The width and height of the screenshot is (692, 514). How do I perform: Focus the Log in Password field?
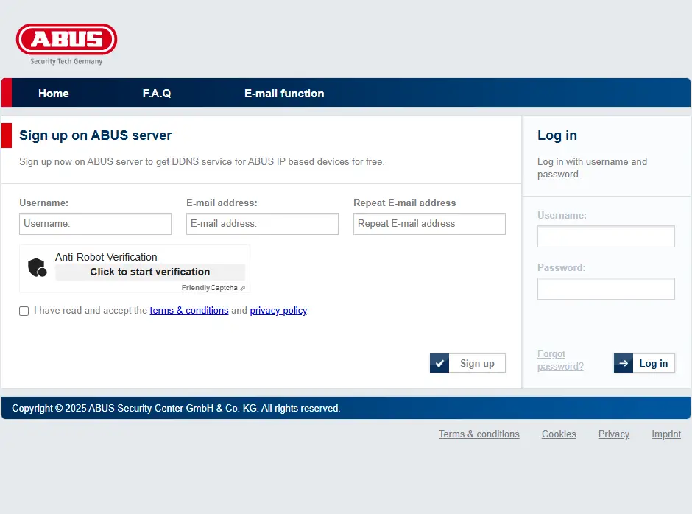(x=606, y=289)
